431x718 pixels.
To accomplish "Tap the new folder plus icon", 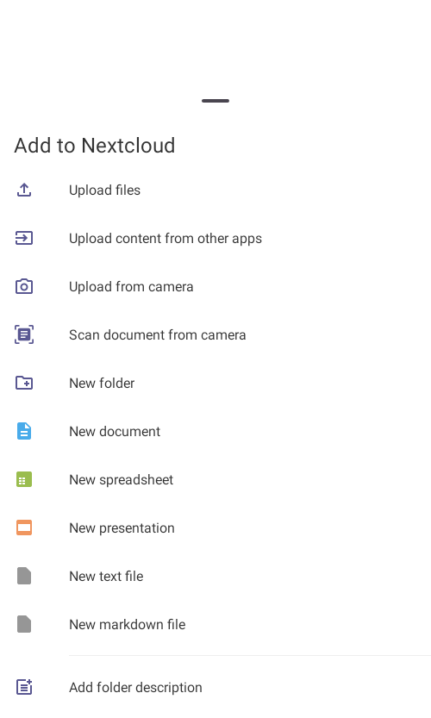I will click(24, 383).
